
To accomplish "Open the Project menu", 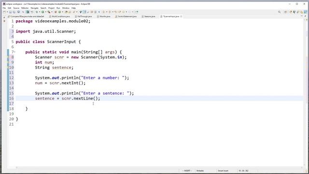I will [51, 8].
